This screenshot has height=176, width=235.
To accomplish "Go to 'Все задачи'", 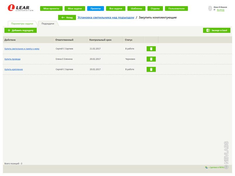I will tap(115, 9).
